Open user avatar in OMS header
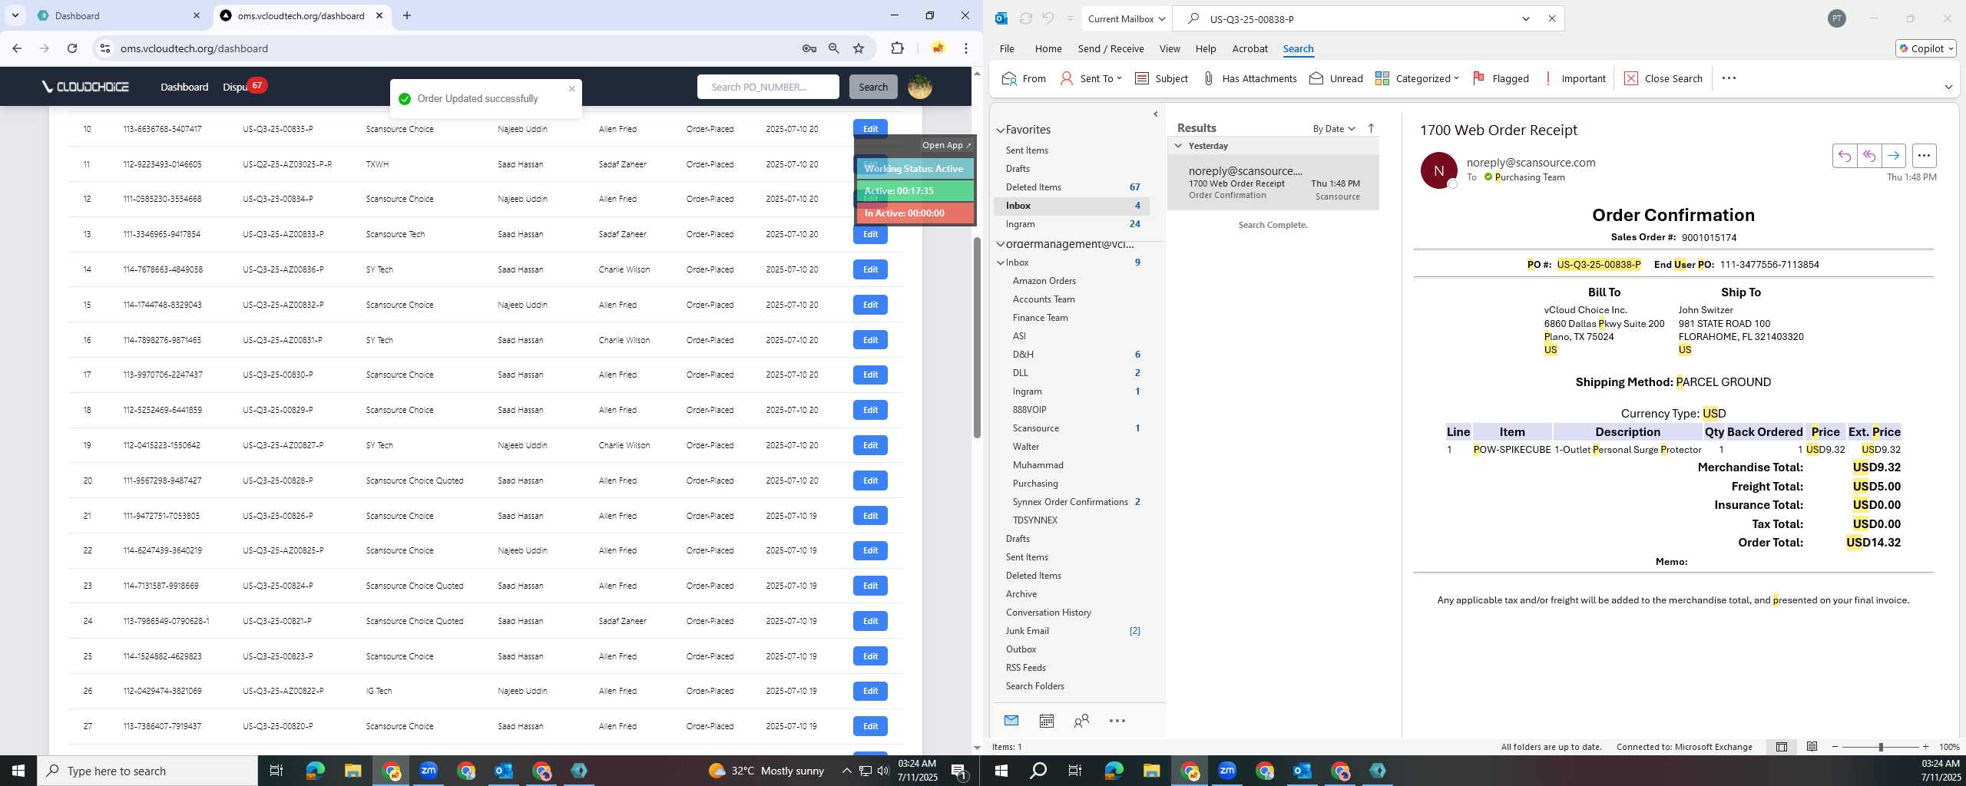1966x786 pixels. [919, 87]
